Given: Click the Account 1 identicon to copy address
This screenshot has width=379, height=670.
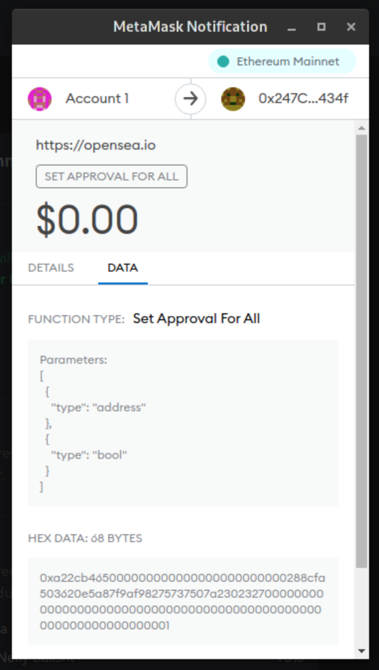Looking at the screenshot, I should [x=41, y=99].
